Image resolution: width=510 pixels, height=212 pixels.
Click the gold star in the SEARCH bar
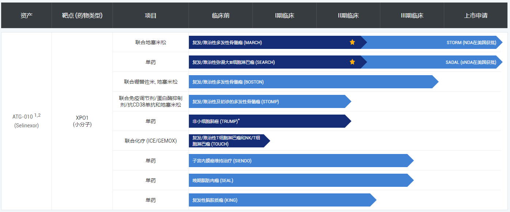(x=352, y=62)
